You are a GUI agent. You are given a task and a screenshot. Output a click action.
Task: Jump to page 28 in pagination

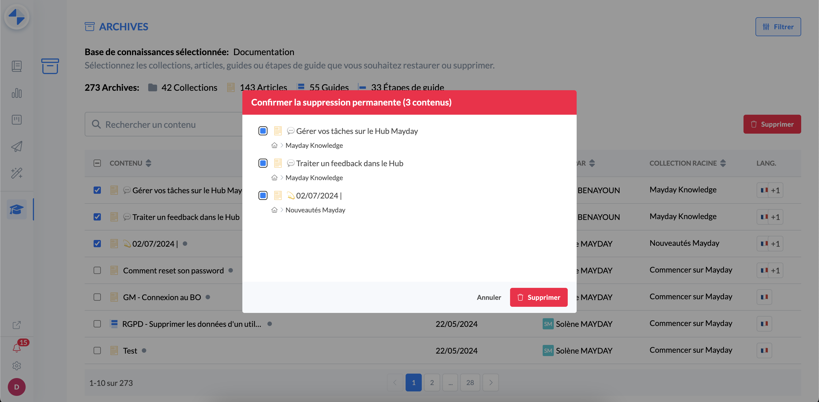tap(470, 383)
